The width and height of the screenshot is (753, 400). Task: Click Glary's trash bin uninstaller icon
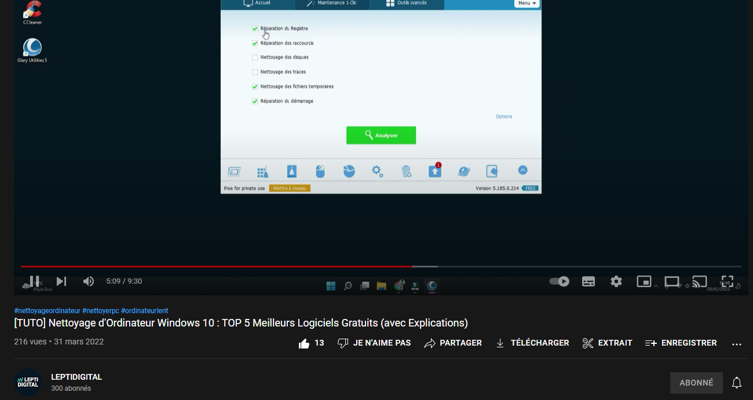tap(407, 171)
